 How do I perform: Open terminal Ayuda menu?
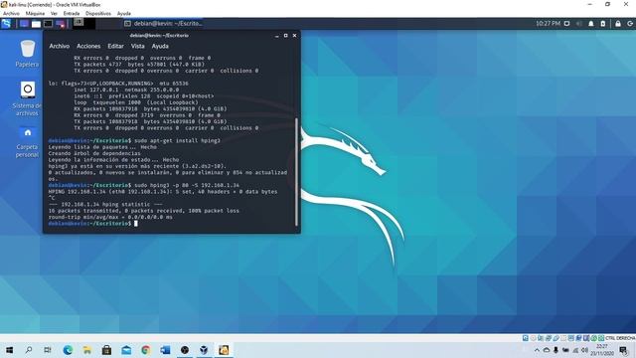click(x=160, y=47)
